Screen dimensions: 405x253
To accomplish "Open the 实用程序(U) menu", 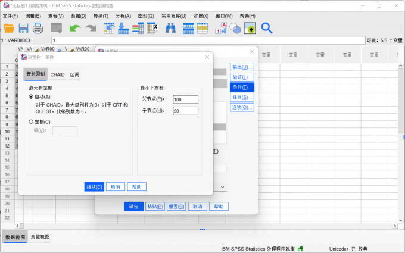I will [174, 16].
